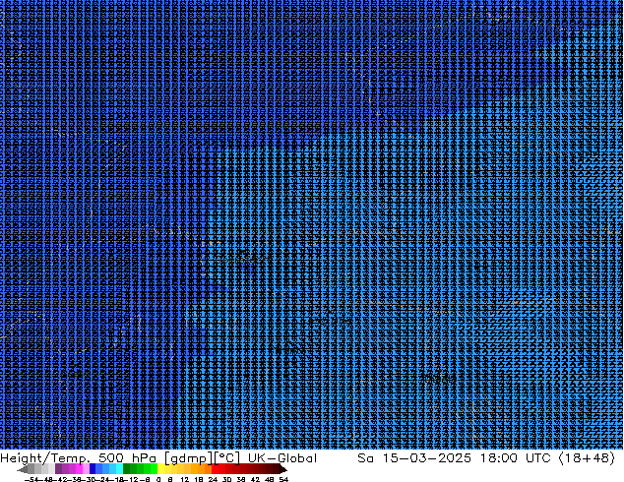Select the dark blue -30 legend swatch
Image resolution: width=624 pixels, height=482 pixels.
pyautogui.click(x=93, y=469)
